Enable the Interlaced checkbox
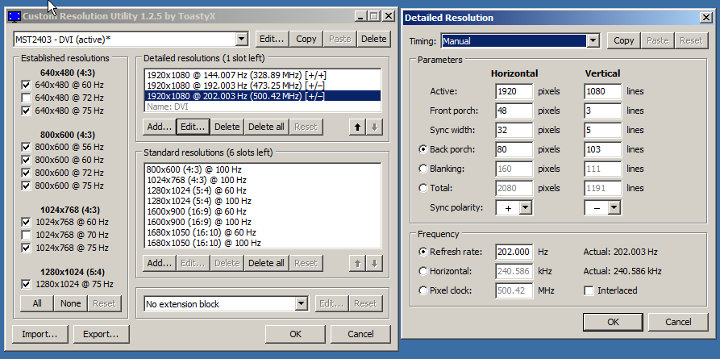The image size is (720, 359). (x=589, y=290)
